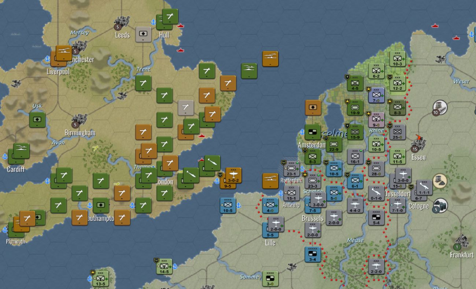Click the Meuse river label
This screenshot has width=476, height=289.
(x=355, y=240)
